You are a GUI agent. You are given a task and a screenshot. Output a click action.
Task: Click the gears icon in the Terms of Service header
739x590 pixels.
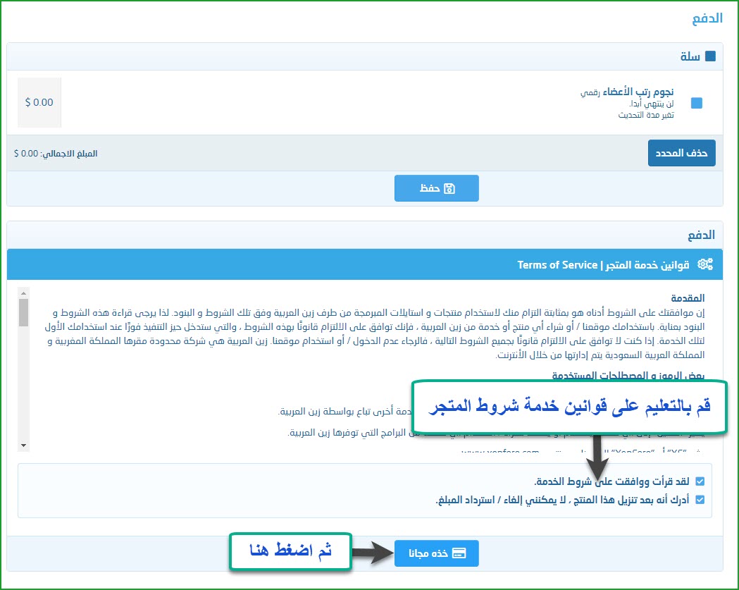[x=705, y=264]
